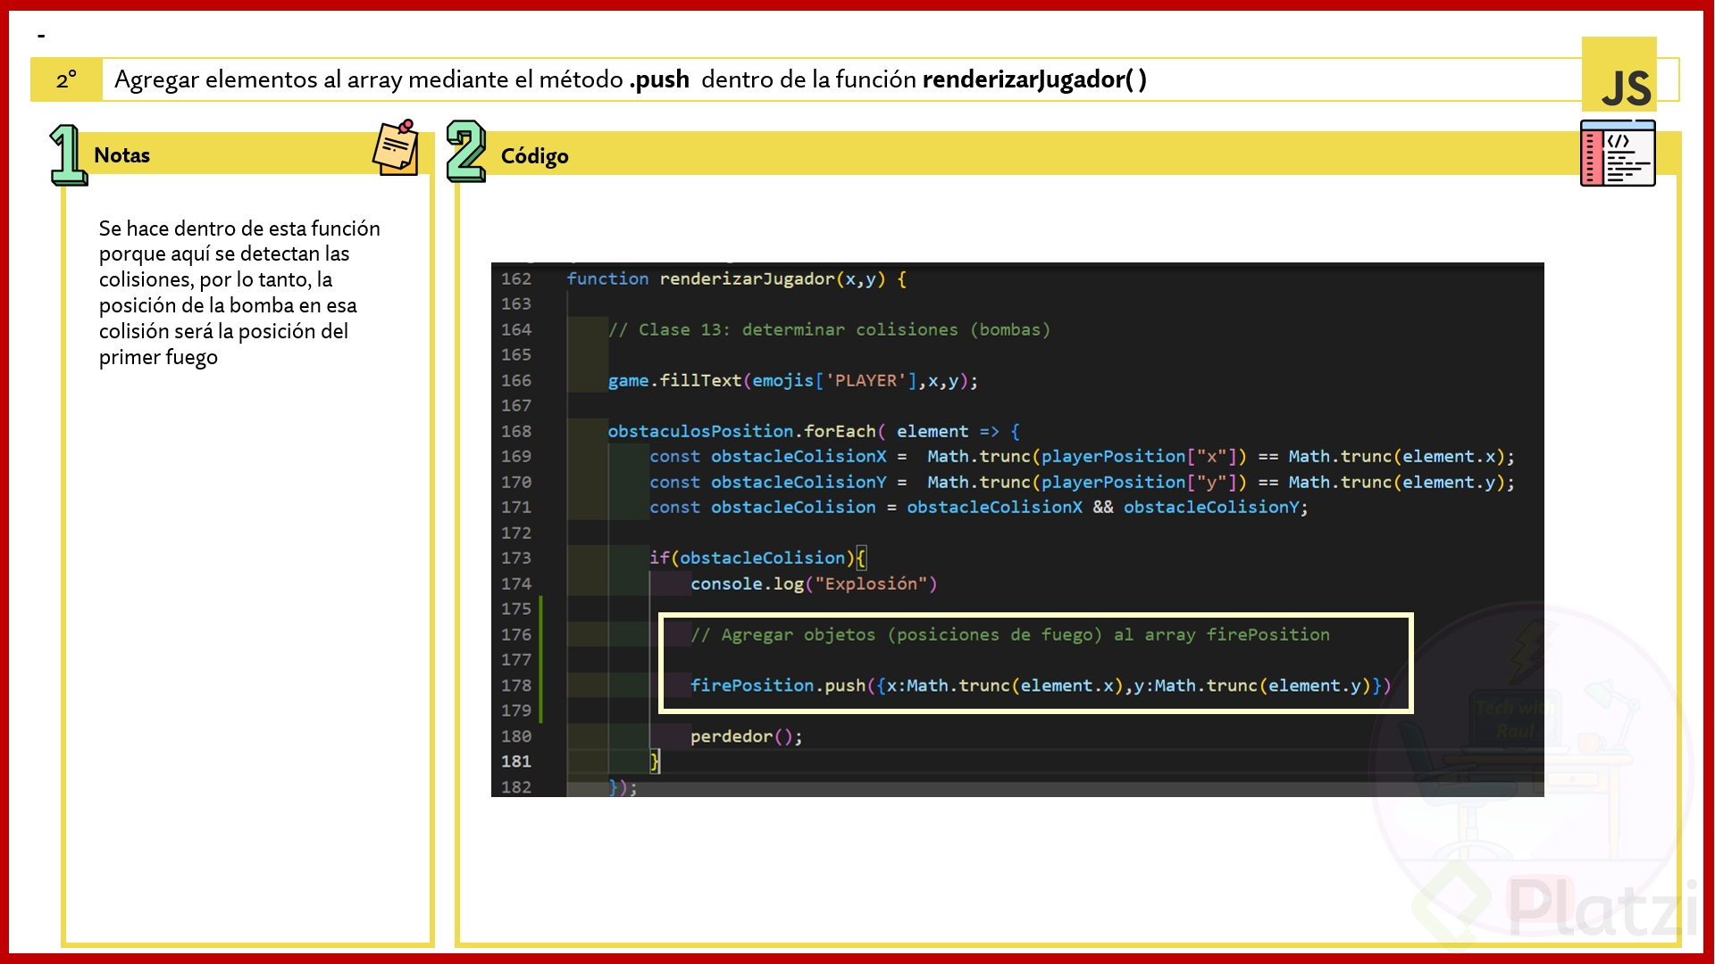1715x964 pixels.
Task: Click the obstaculosPosition.forEach line
Action: [x=814, y=431]
